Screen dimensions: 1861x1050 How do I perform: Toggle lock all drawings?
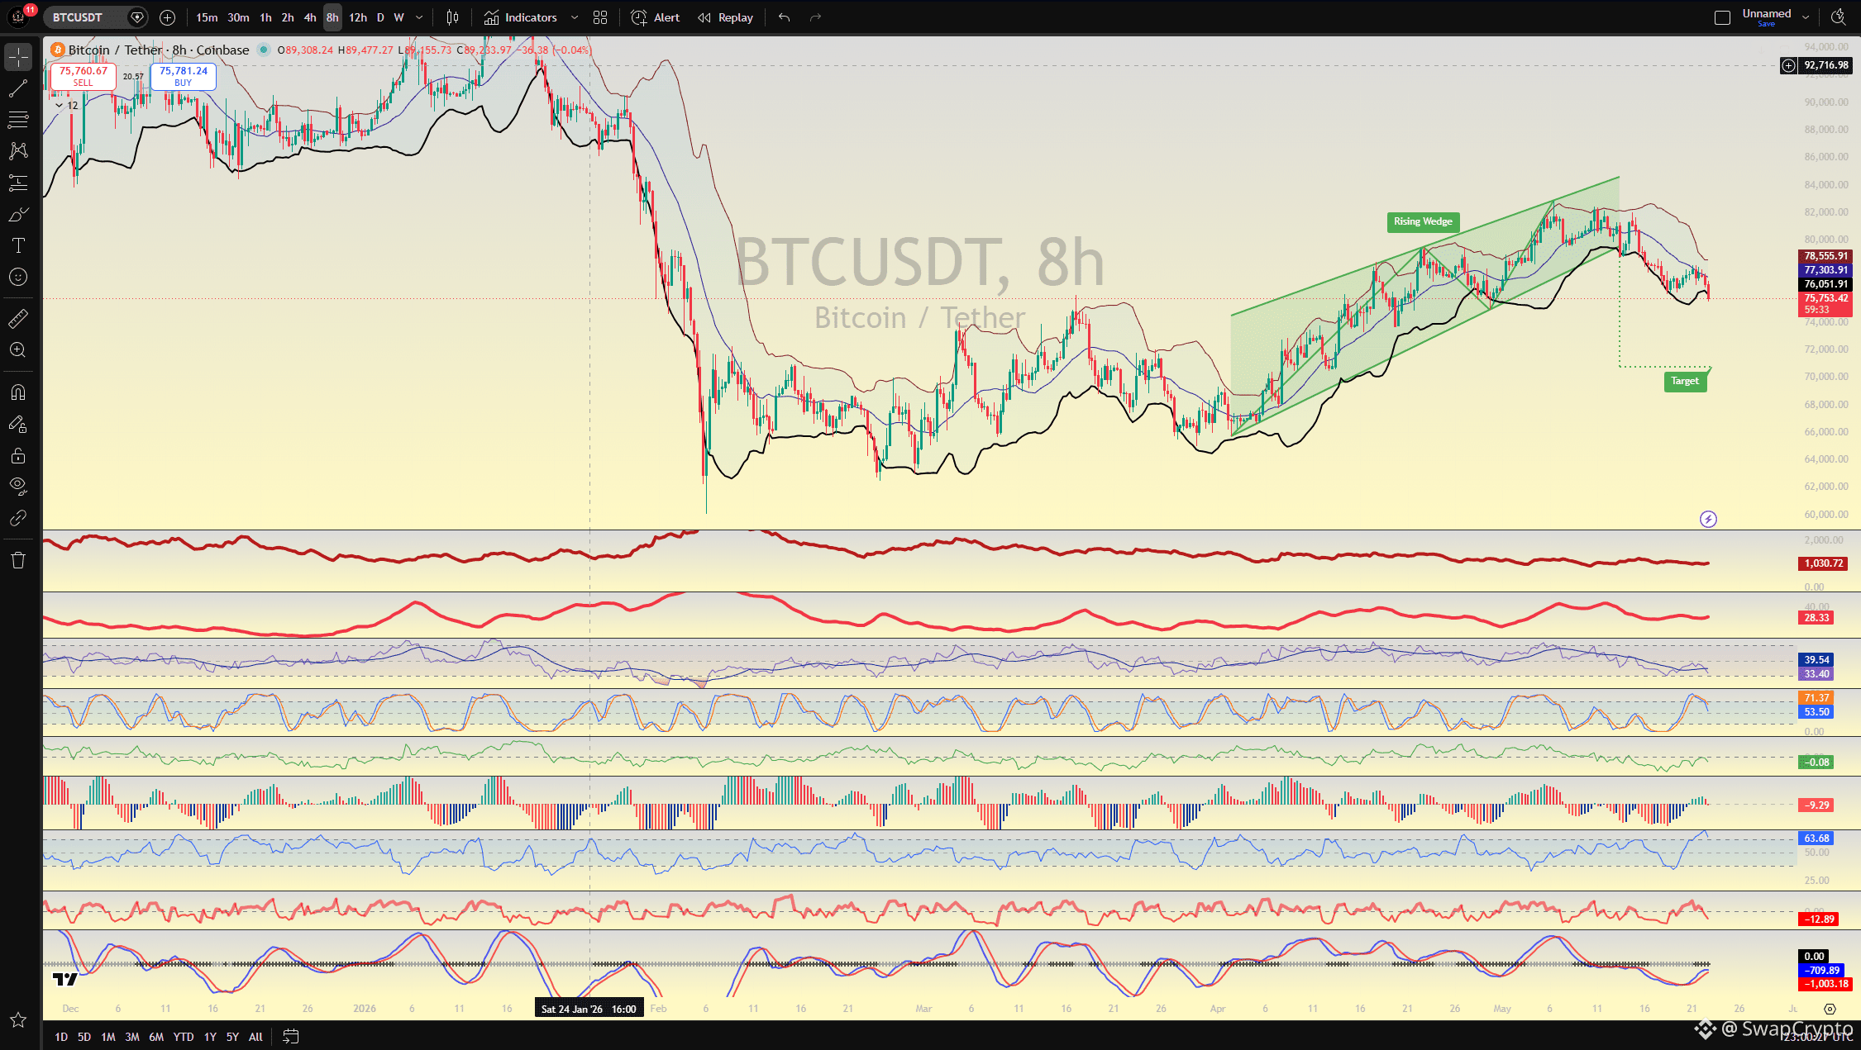pyautogui.click(x=18, y=455)
